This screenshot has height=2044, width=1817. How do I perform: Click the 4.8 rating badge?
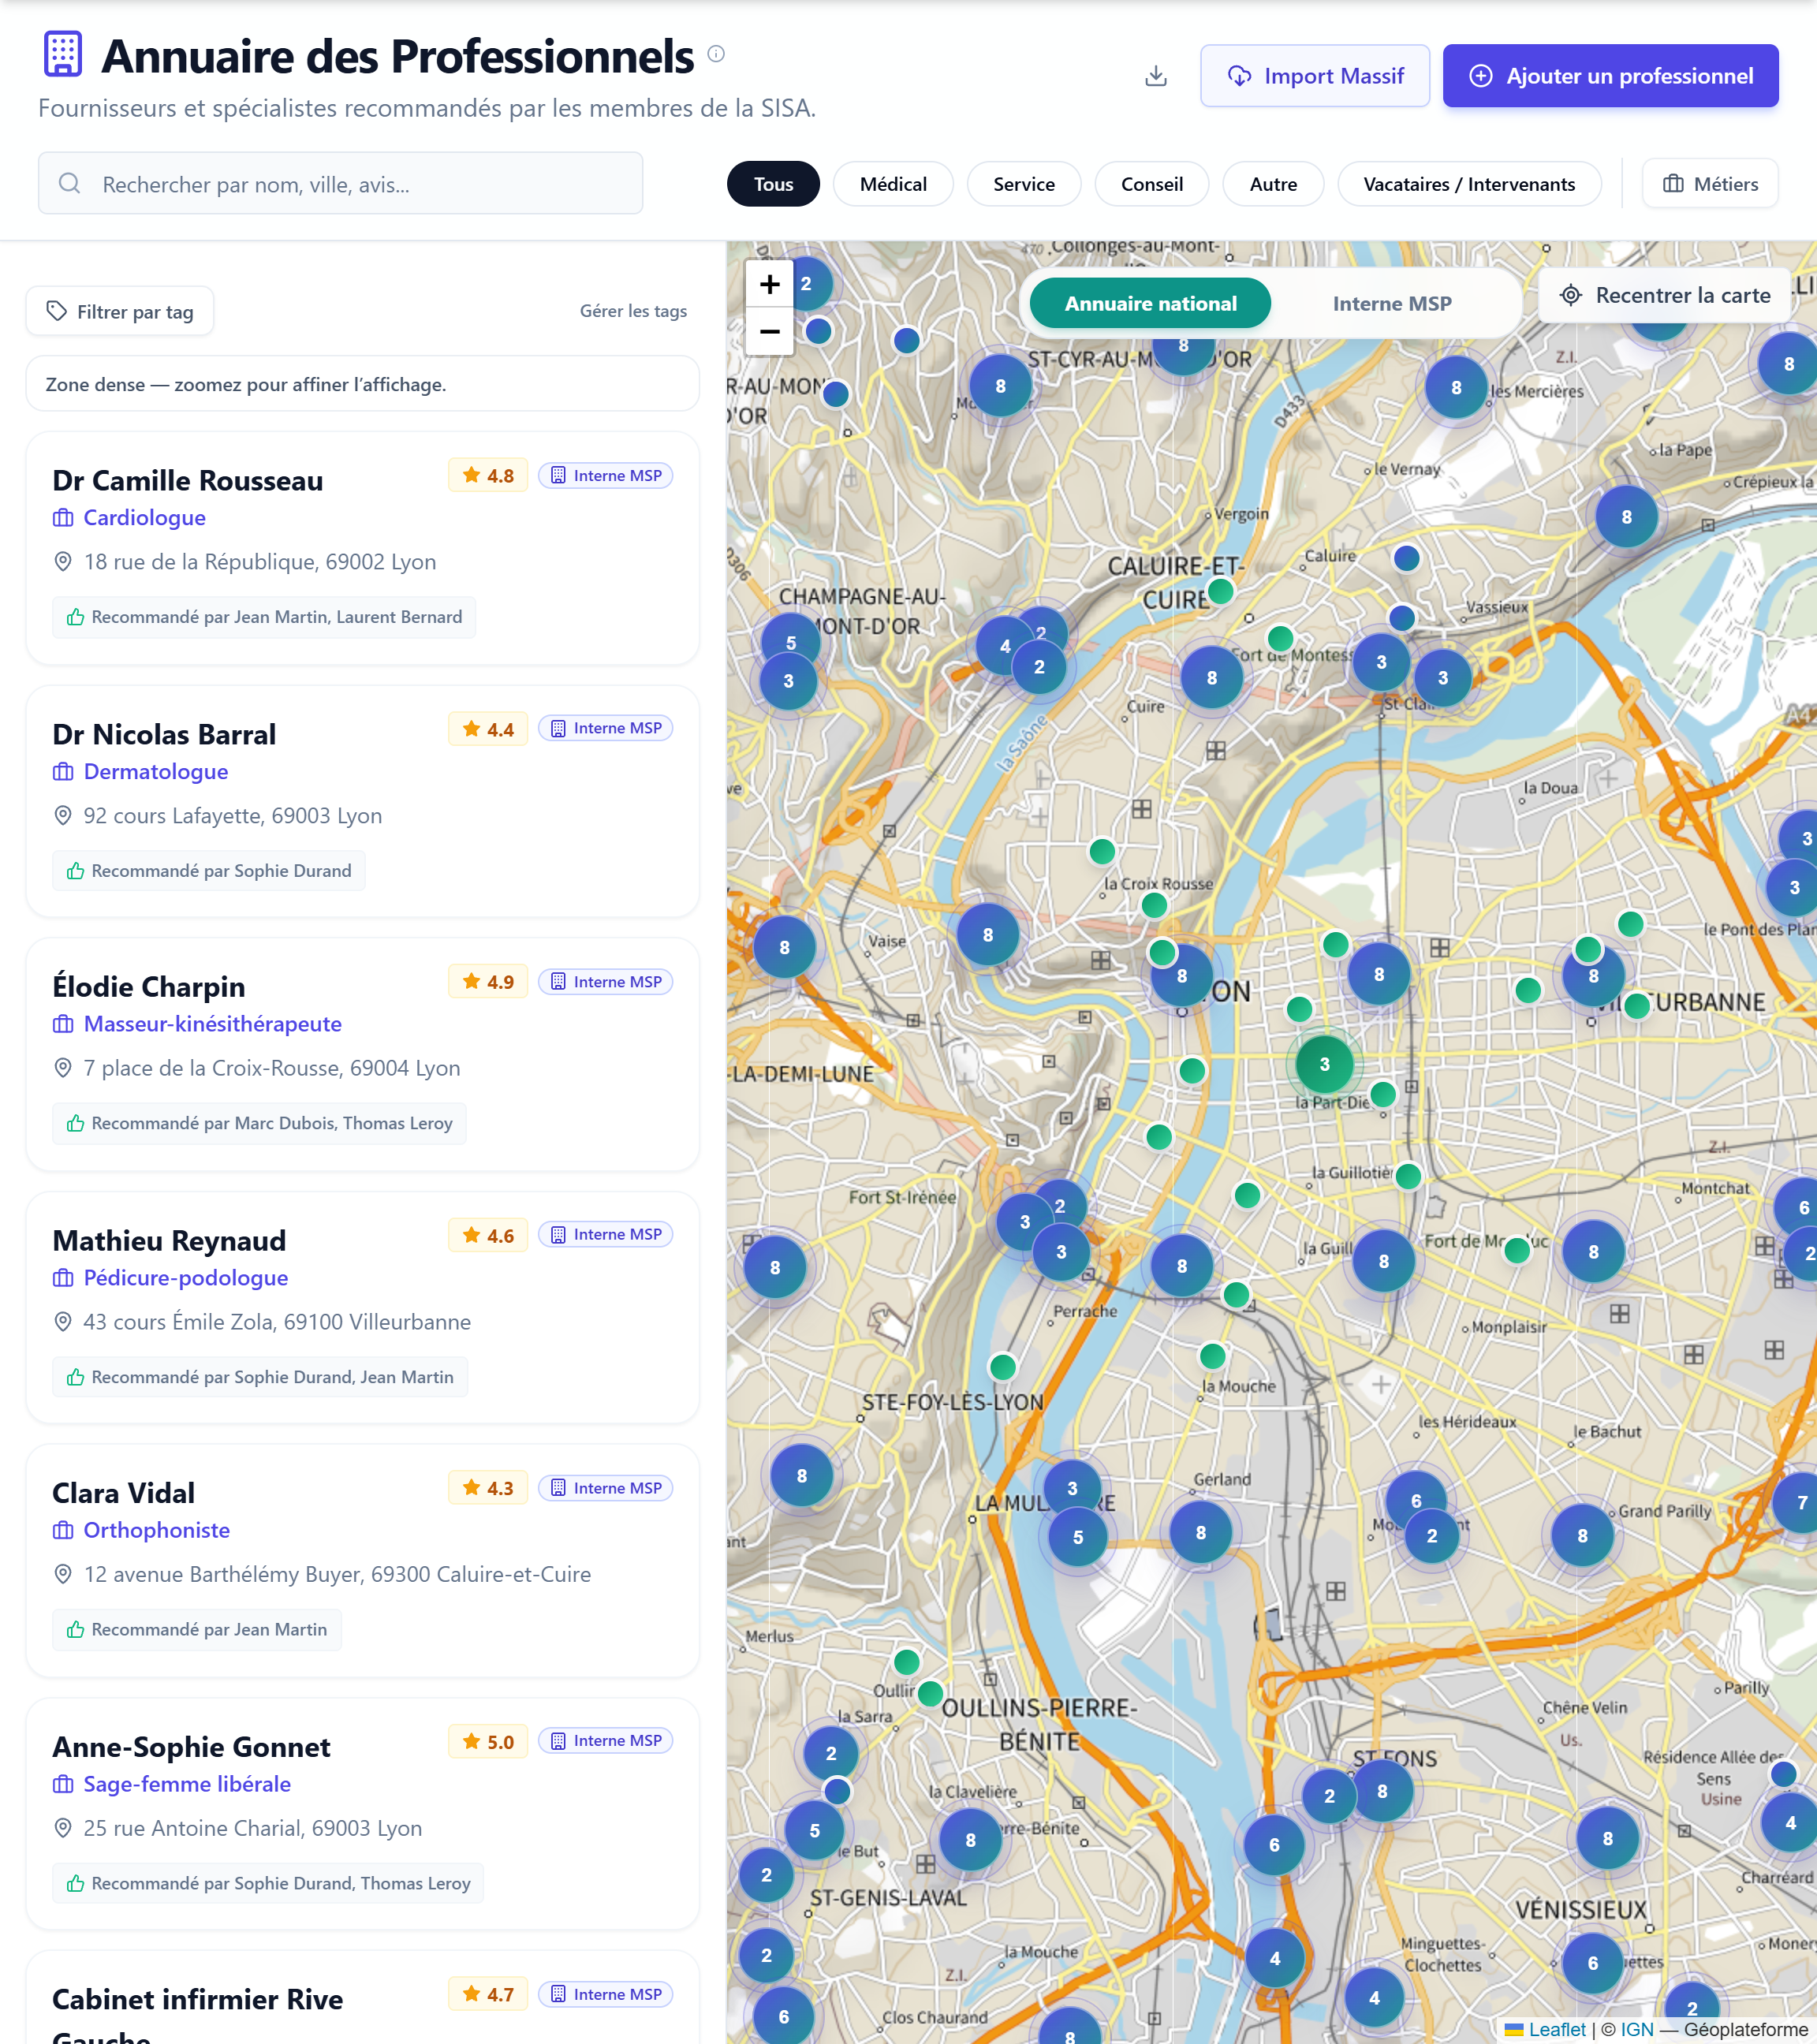pos(488,475)
